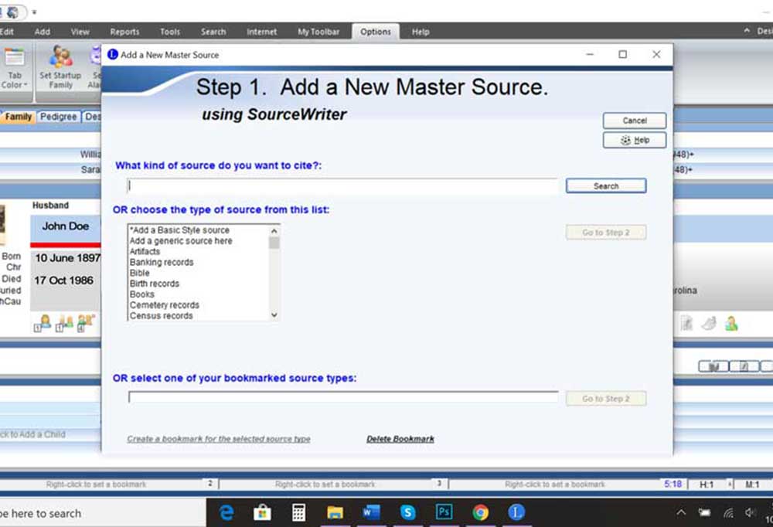This screenshot has height=527, width=773.
Task: Open the Tools ribbon tab
Action: [x=170, y=32]
